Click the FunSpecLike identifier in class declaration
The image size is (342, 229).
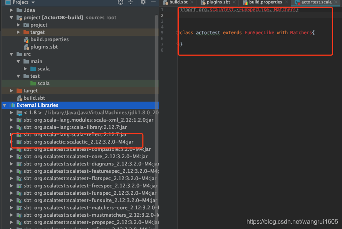(x=259, y=33)
